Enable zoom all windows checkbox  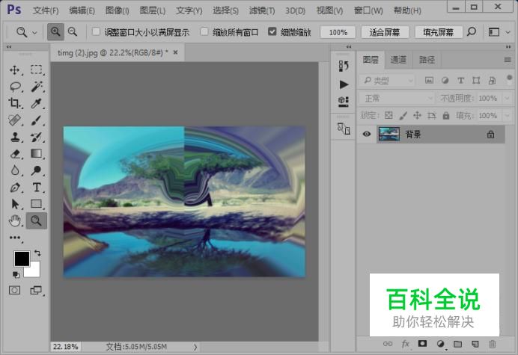[204, 31]
